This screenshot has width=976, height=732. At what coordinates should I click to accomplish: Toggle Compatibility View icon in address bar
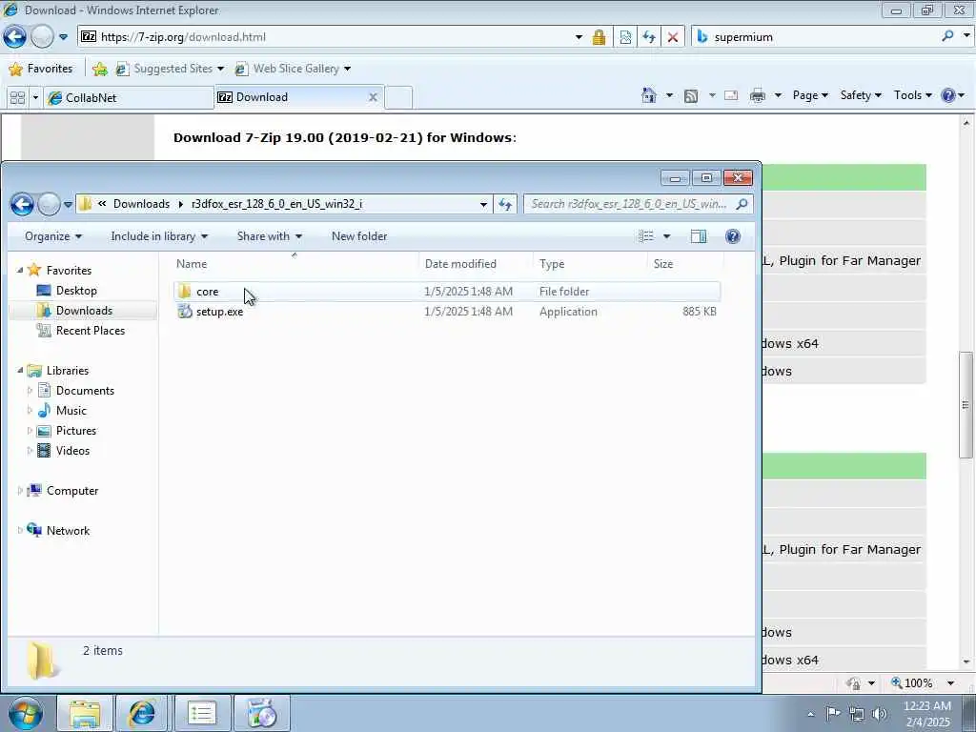coord(625,37)
